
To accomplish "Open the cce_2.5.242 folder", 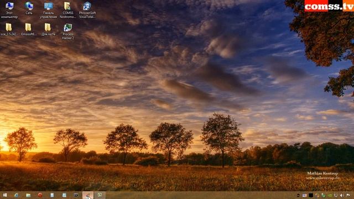I will click(x=9, y=29).
